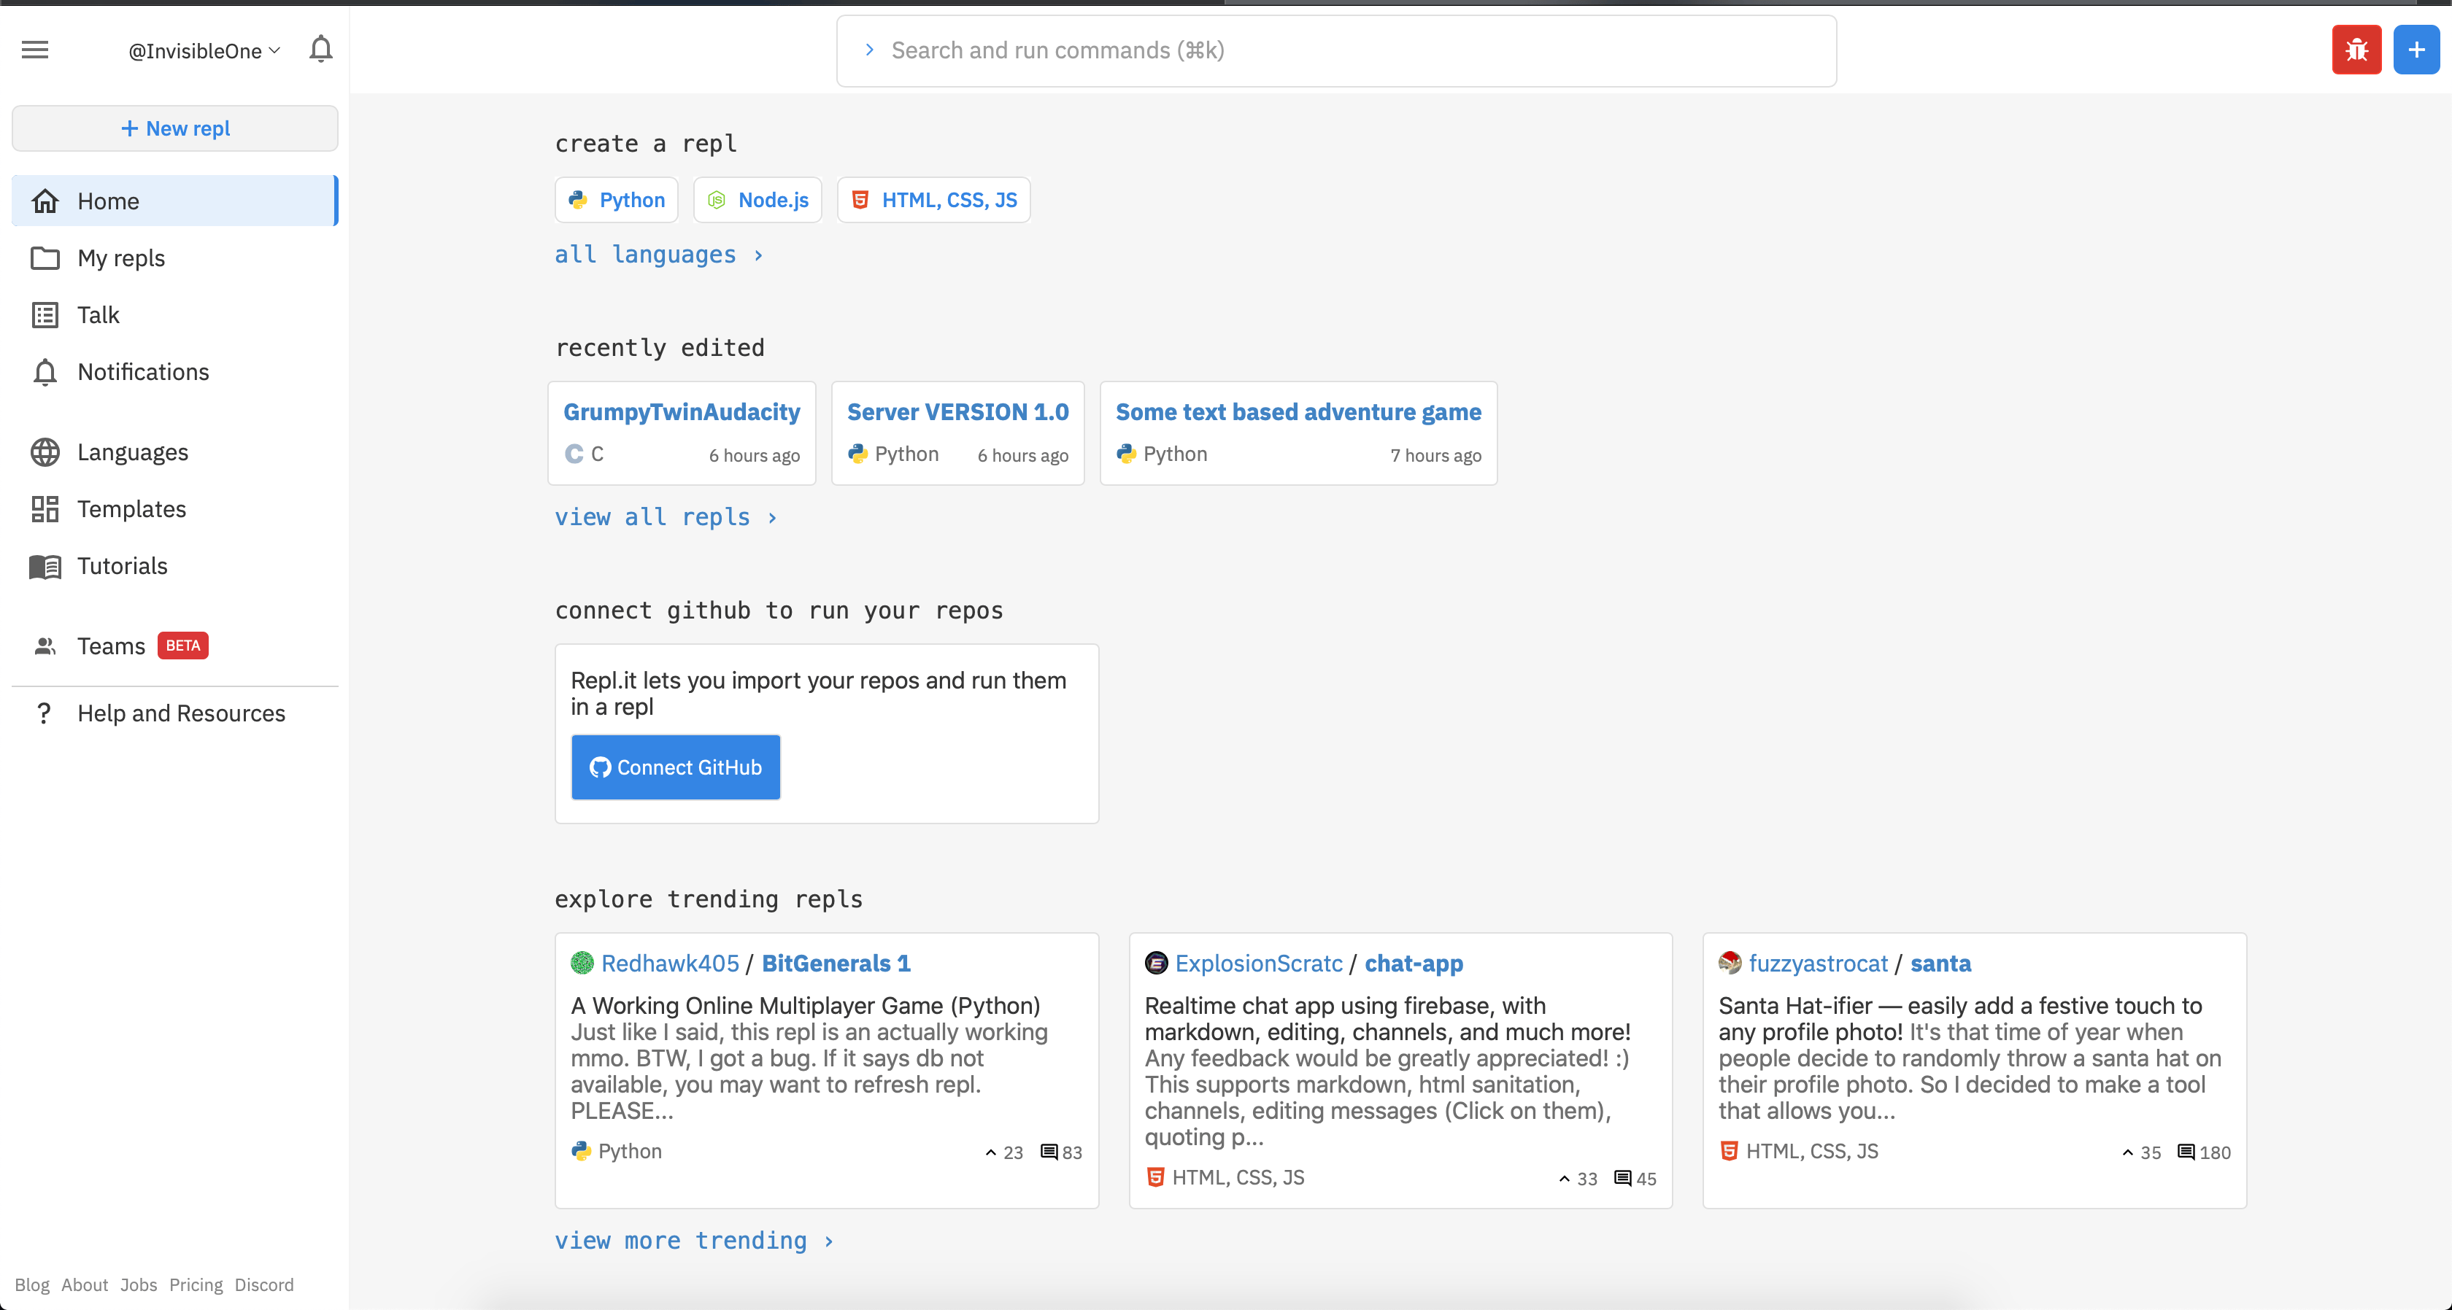
Task: Create an HTML, CSS, JS repl
Action: point(934,200)
